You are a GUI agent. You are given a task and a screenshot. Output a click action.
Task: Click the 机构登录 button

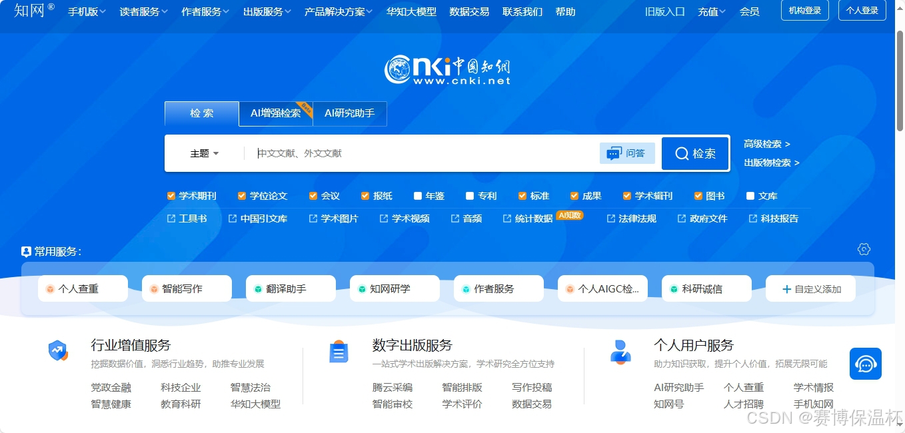(x=805, y=11)
